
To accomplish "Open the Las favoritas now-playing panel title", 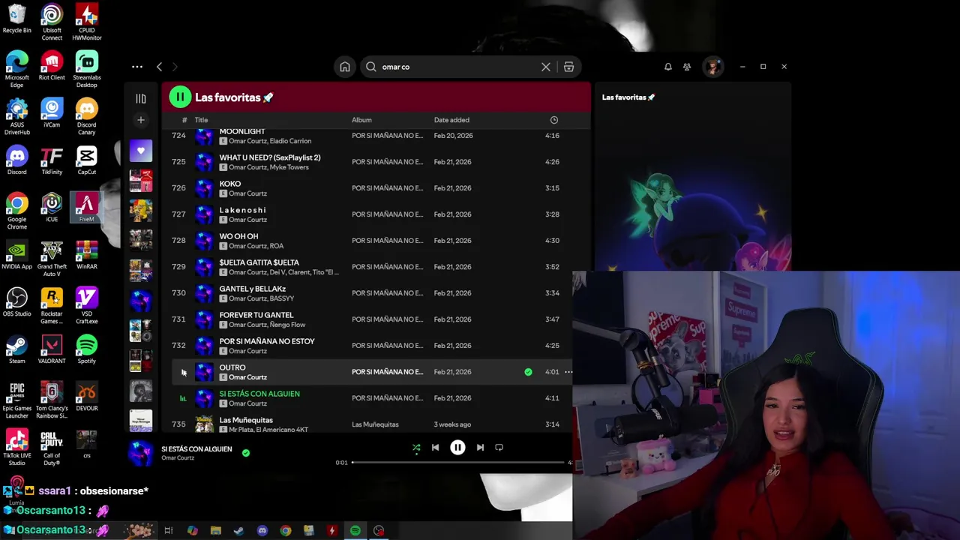I will pyautogui.click(x=628, y=97).
